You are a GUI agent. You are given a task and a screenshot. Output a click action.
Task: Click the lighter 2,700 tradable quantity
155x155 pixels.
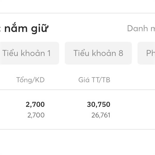tap(36, 115)
